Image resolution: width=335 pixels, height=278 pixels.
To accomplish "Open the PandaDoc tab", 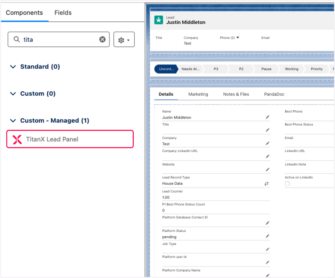I will pos(274,94).
